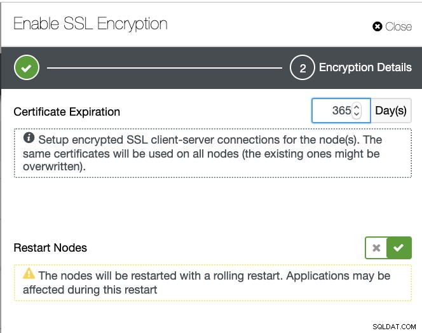Image resolution: width=422 pixels, height=333 pixels.
Task: Click the step 2 circle indicator
Action: click(303, 67)
